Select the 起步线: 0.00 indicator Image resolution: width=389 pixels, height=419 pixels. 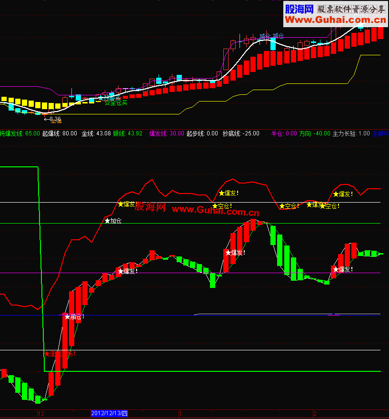coord(202,133)
